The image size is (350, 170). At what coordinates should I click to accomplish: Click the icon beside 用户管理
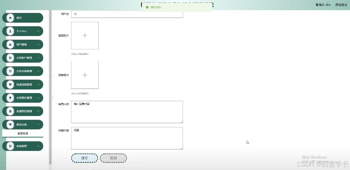tap(10, 44)
